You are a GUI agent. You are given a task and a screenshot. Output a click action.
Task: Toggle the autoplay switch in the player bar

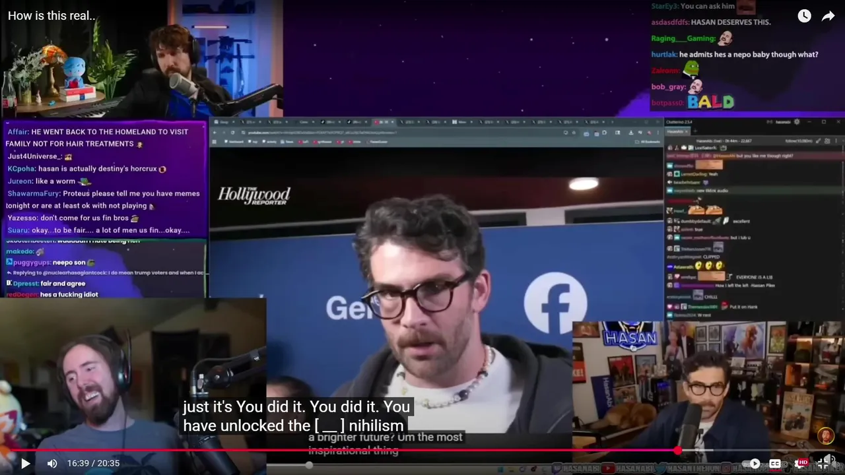click(750, 463)
